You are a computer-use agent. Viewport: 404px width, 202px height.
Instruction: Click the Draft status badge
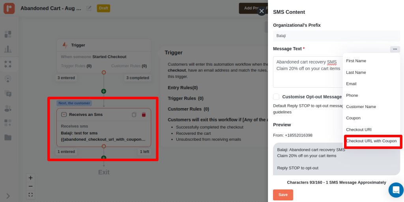point(103,8)
